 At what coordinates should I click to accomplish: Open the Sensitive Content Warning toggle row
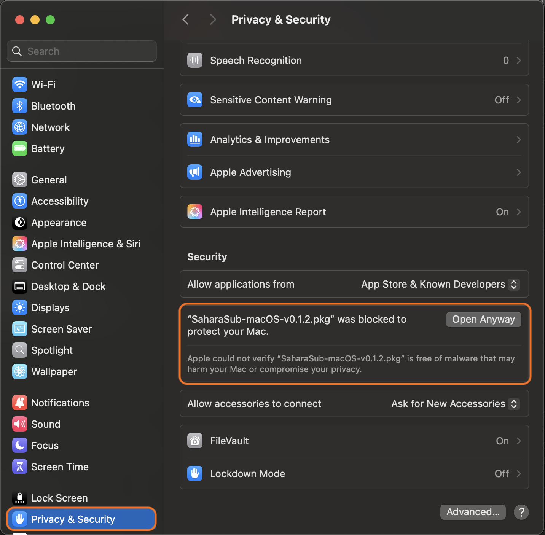tap(354, 100)
